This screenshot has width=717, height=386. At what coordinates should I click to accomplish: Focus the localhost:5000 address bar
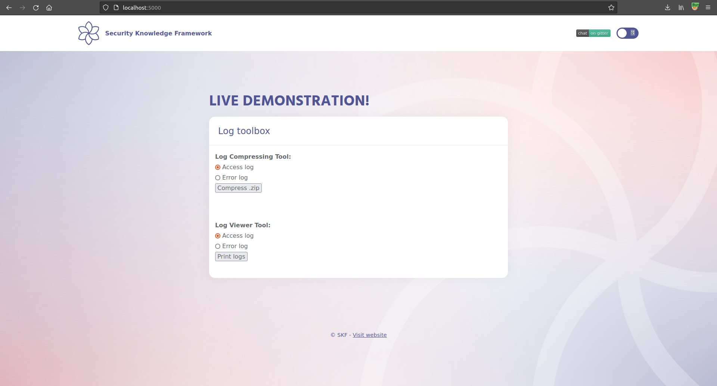tap(358, 7)
